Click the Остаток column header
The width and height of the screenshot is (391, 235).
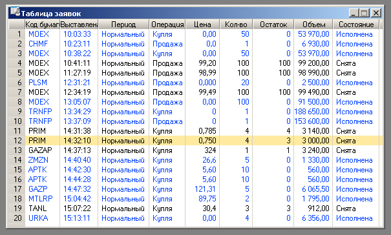(x=273, y=25)
